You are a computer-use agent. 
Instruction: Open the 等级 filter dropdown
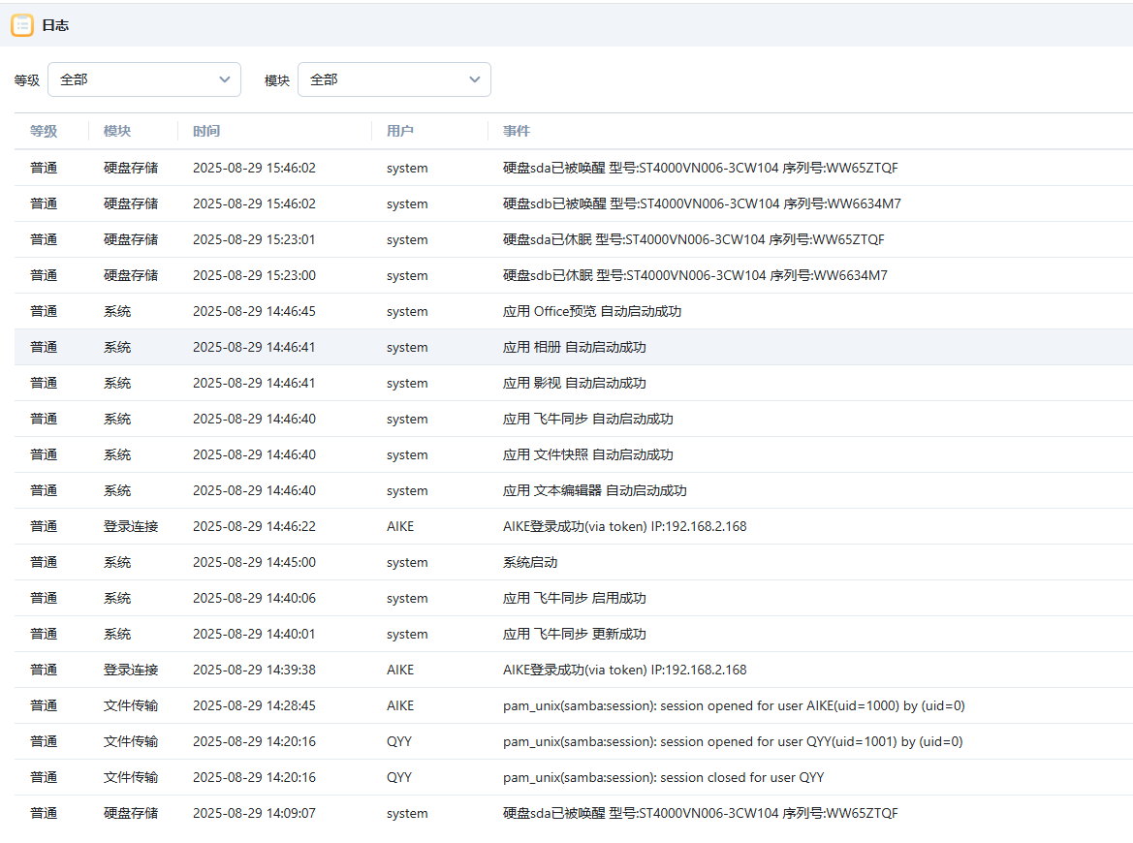tap(144, 79)
